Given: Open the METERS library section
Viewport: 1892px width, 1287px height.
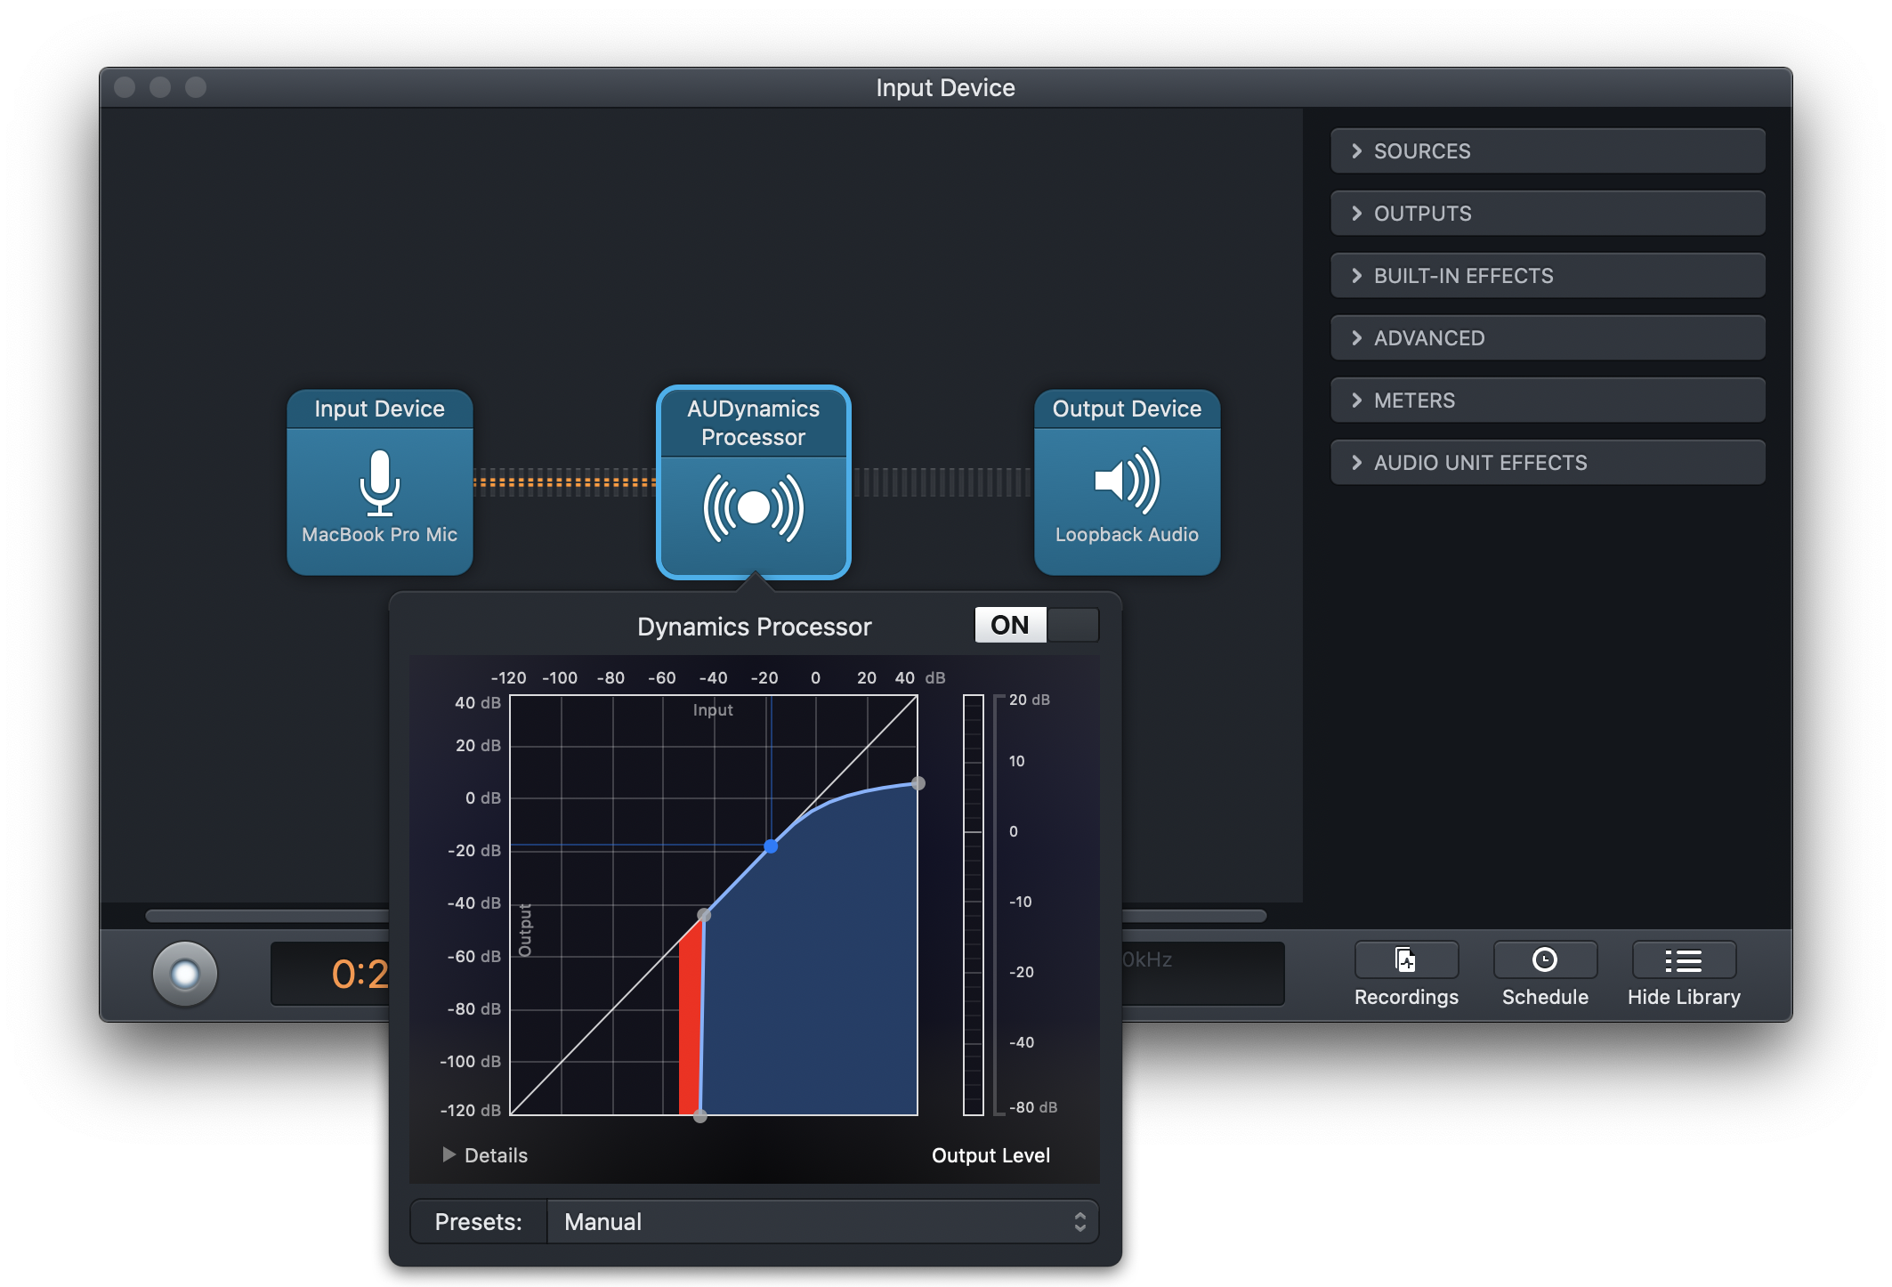Looking at the screenshot, I should point(1547,401).
